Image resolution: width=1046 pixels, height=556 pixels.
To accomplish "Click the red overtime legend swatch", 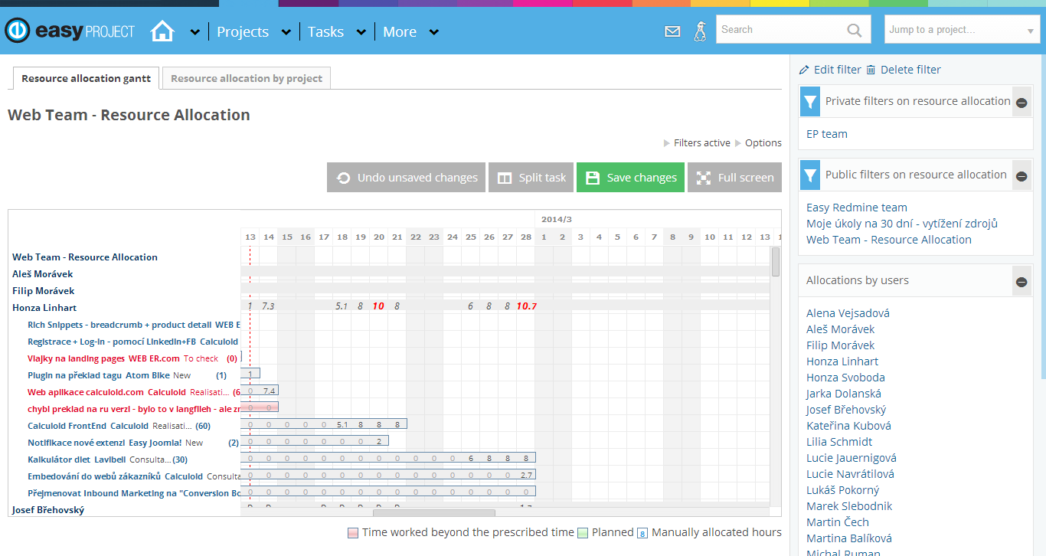I will coord(353,533).
